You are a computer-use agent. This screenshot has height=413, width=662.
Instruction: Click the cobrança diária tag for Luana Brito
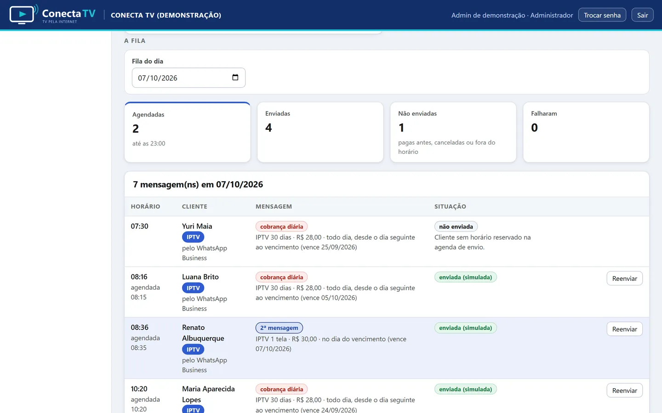click(281, 277)
